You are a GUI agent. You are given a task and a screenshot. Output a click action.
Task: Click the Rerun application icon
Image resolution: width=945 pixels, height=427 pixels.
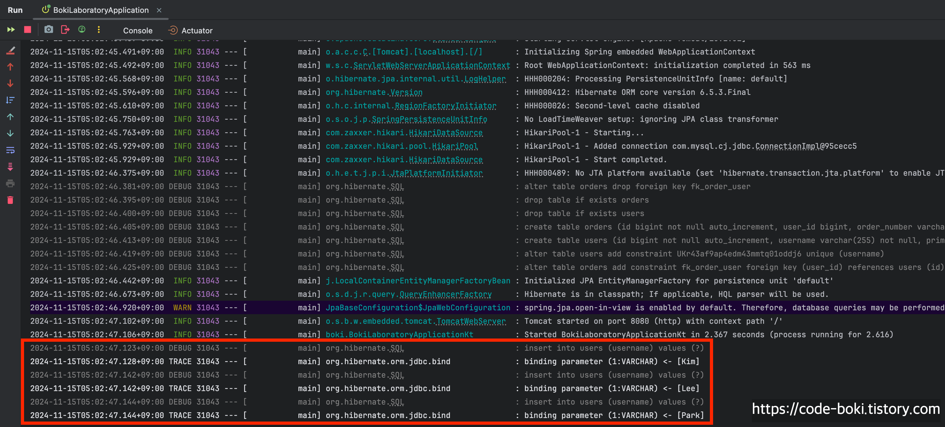click(11, 30)
